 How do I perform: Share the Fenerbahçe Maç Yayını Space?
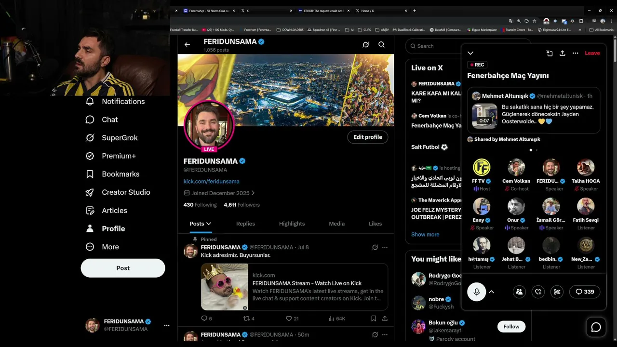[x=562, y=53]
